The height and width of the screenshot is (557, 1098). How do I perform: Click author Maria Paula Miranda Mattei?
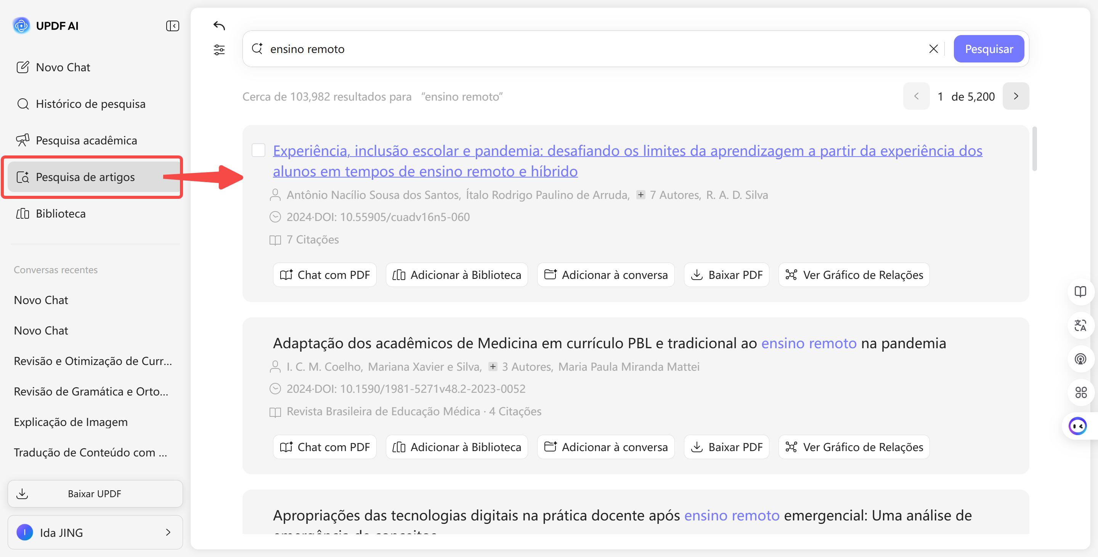(629, 367)
